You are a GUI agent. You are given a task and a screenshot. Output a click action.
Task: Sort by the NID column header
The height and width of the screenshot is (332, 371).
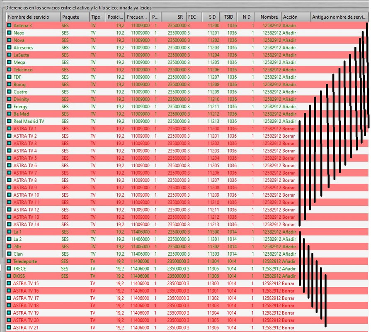246,17
